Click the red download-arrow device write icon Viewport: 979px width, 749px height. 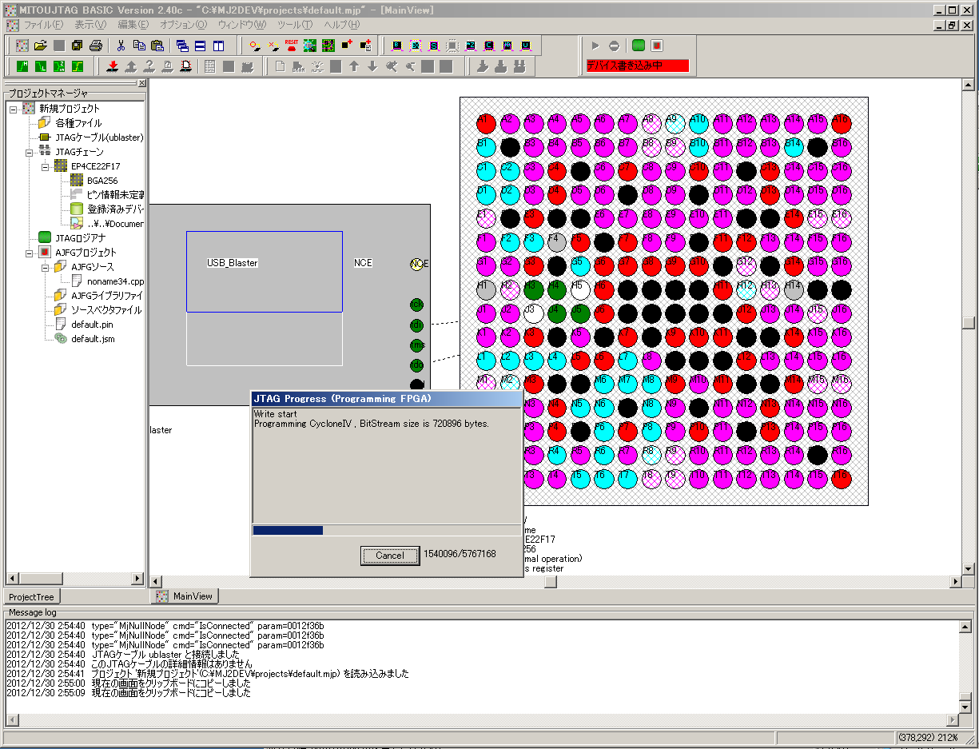click(x=113, y=66)
